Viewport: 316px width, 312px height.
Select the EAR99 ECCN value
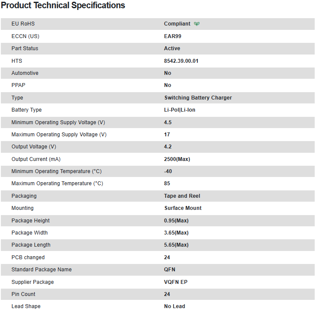point(173,36)
